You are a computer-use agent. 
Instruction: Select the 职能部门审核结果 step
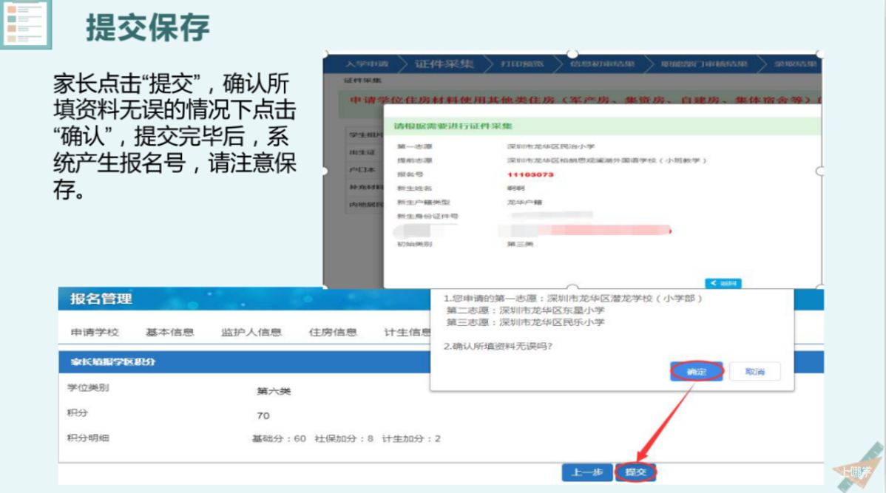coord(704,64)
